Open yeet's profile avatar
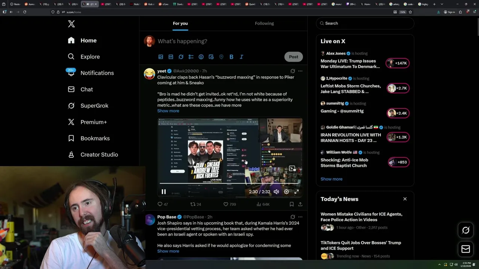479x269 pixels. click(149, 74)
